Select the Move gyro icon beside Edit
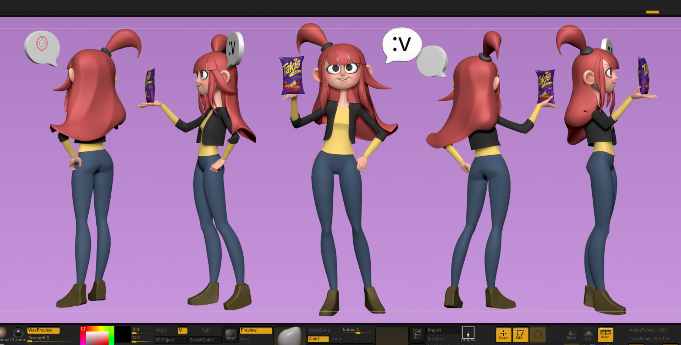The image size is (681, 345). coord(538,334)
